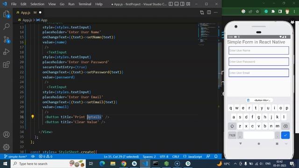The width and height of the screenshot is (299, 168).
Task: Focus the Enter User Password field in emulator
Action: pyautogui.click(x=258, y=62)
